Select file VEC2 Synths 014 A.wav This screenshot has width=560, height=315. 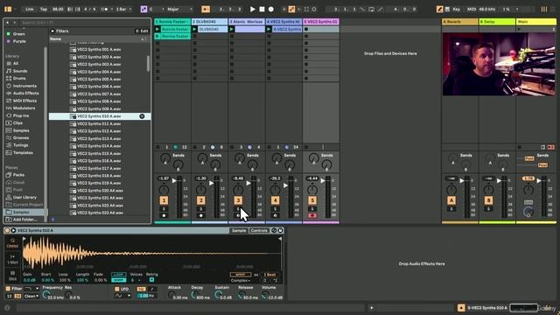tap(99, 146)
